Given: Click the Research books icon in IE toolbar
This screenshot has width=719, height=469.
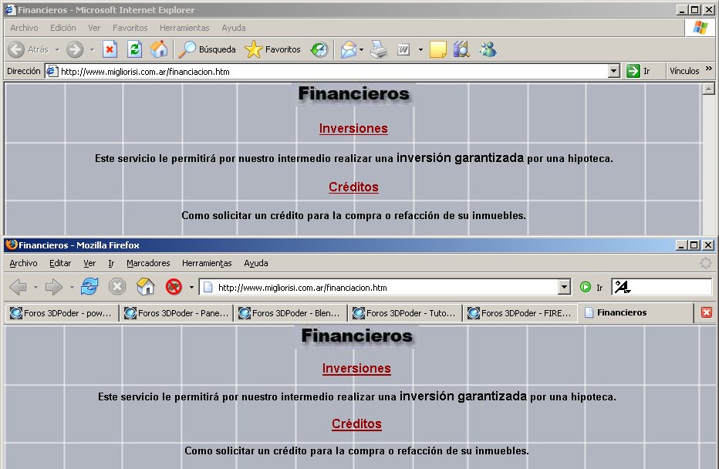Looking at the screenshot, I should point(462,49).
